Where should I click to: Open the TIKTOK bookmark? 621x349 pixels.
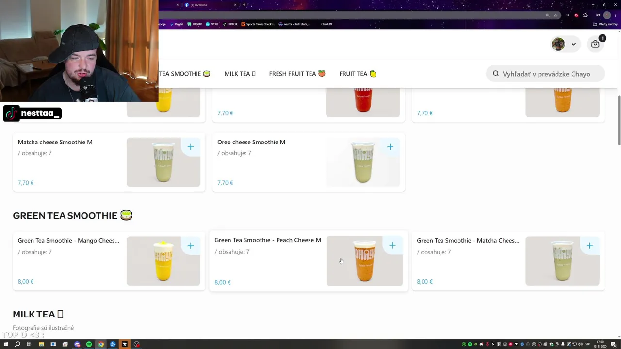pos(230,24)
